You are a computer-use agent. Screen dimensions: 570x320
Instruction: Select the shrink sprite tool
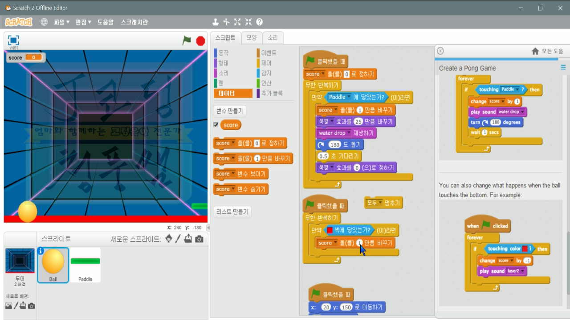tap(248, 21)
